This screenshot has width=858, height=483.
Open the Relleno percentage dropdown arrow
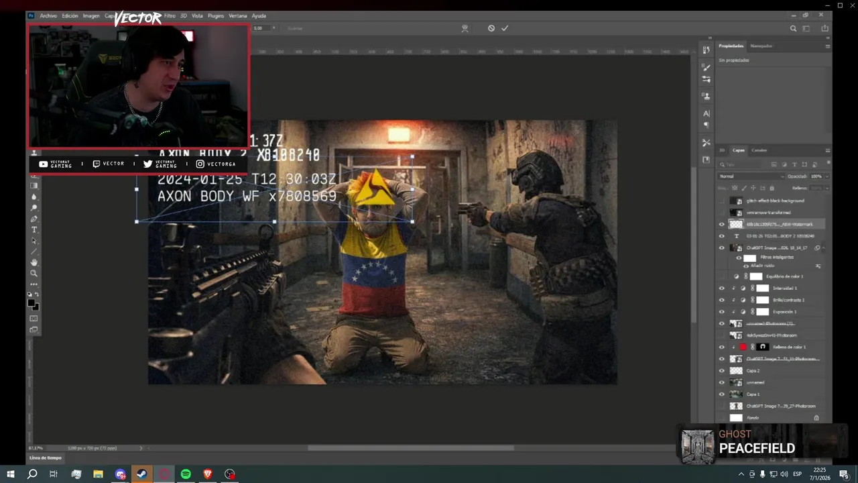(x=826, y=188)
